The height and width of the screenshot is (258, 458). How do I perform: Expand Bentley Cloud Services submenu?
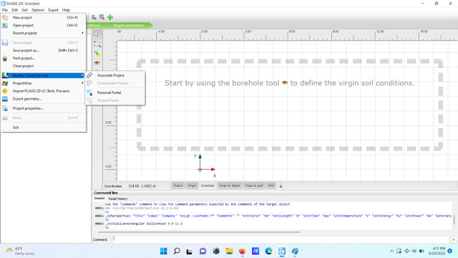pyautogui.click(x=82, y=75)
